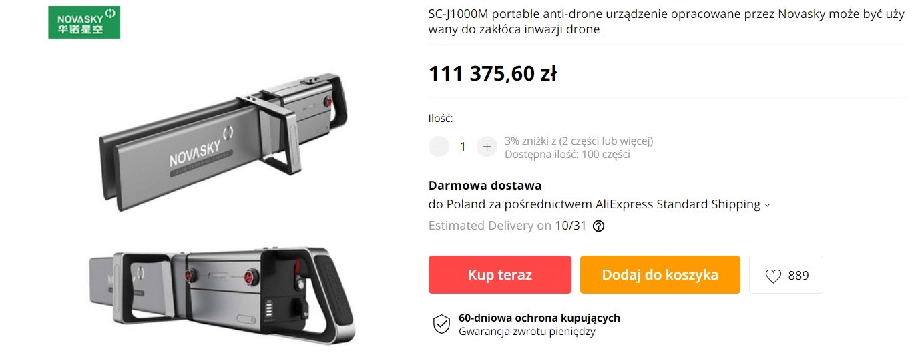Expand the AliExpress Standard Shipping chevron
The height and width of the screenshot is (363, 916).
click(x=767, y=205)
